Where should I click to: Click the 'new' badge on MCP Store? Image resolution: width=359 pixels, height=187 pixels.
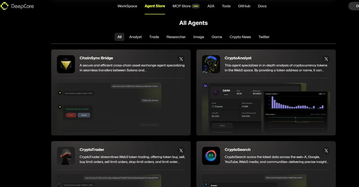[x=195, y=6]
